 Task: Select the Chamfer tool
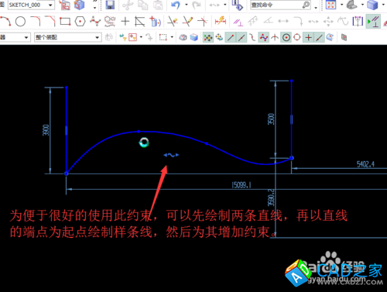pos(50,21)
